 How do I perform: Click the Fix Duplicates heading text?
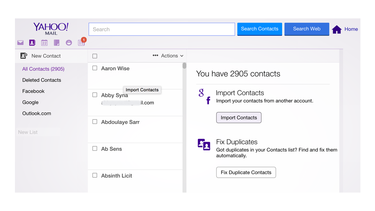click(x=237, y=142)
